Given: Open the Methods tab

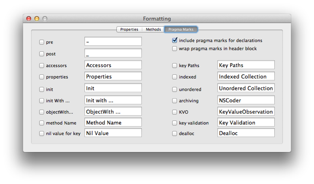Looking at the screenshot, I should pyautogui.click(x=153, y=29).
